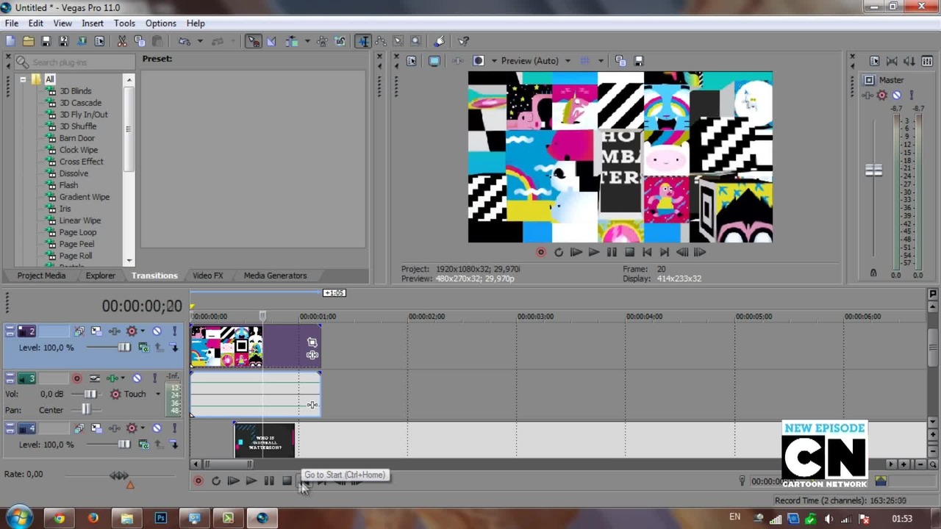Click the Pause button in the preview window
Viewport: 941px width, 529px height.
click(612, 252)
